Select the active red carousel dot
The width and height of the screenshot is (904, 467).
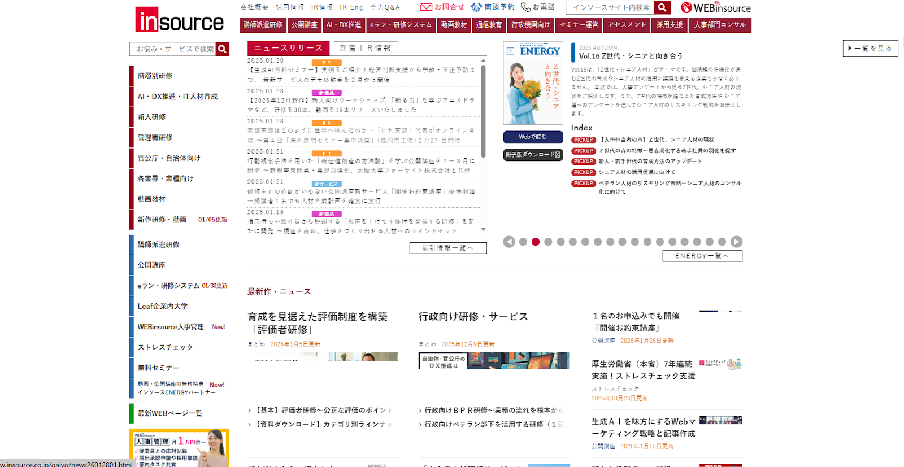[x=536, y=242]
